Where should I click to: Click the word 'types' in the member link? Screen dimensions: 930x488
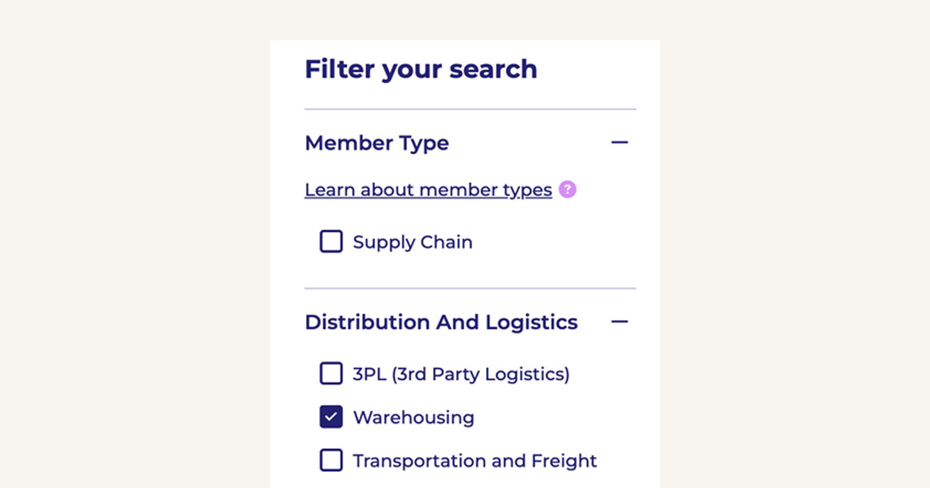[x=527, y=190]
